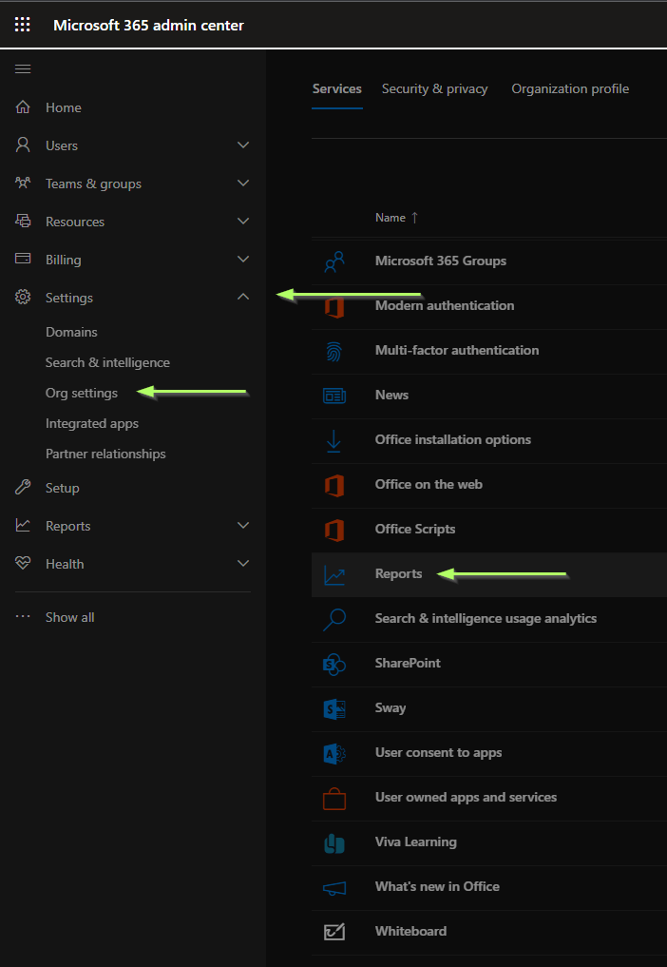Click the Office on the web icon
Image resolution: width=667 pixels, height=967 pixels.
pyautogui.click(x=334, y=485)
